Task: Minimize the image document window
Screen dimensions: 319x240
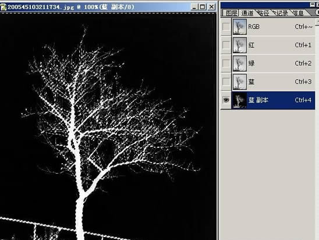Action: (194, 7)
